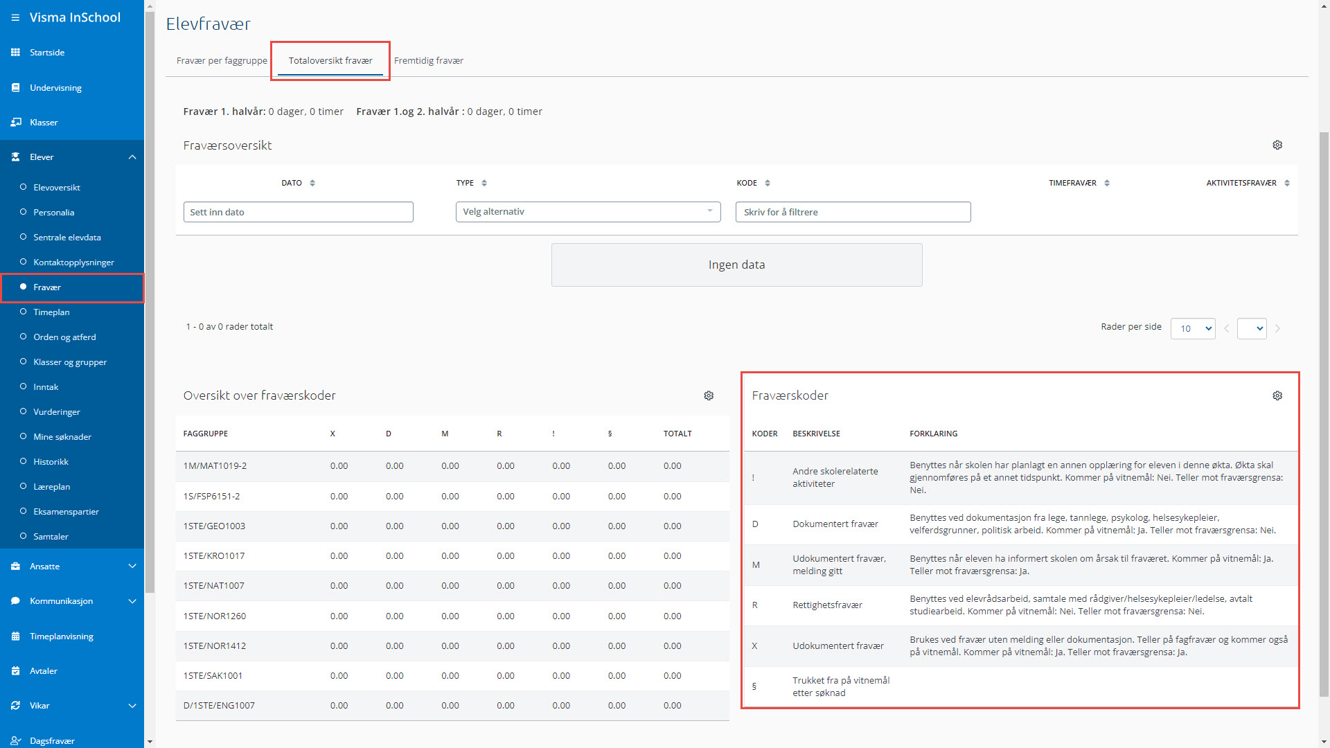
Task: Open settings gear for Fraværsoversikt table
Action: click(1277, 145)
